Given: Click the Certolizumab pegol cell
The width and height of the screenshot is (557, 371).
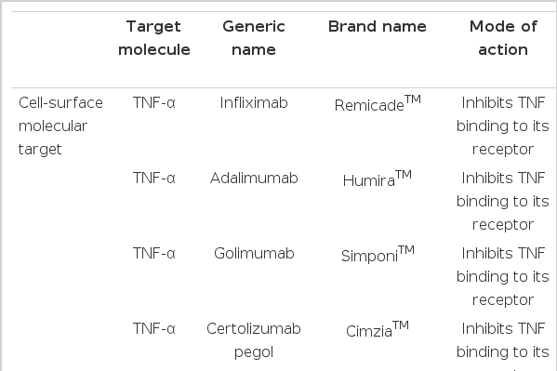Looking at the screenshot, I should point(254,340).
